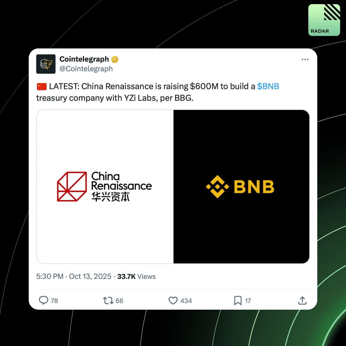The width and height of the screenshot is (346, 346).
Task: Open replies via the comment bubble icon
Action: point(44,301)
